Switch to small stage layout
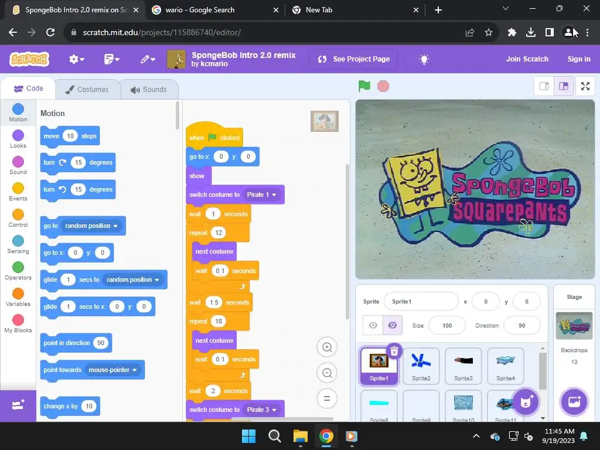Screen dimensions: 600x450 pyautogui.click(x=544, y=86)
